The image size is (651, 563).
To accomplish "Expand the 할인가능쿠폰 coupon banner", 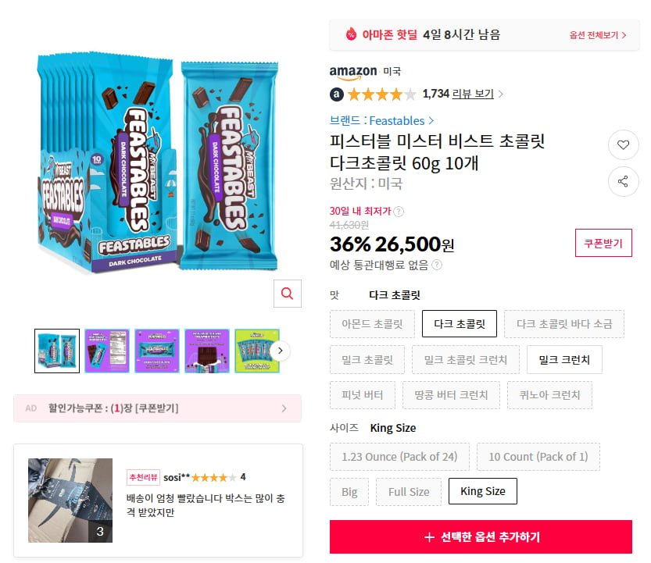I will pos(157,408).
